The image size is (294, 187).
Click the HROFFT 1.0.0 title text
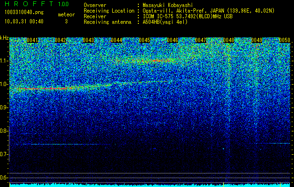click(37, 4)
